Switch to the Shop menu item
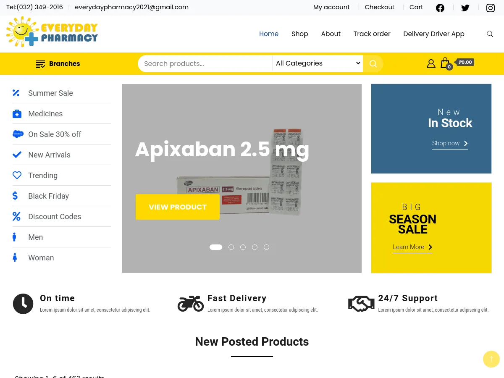504x378 pixels. (x=299, y=34)
